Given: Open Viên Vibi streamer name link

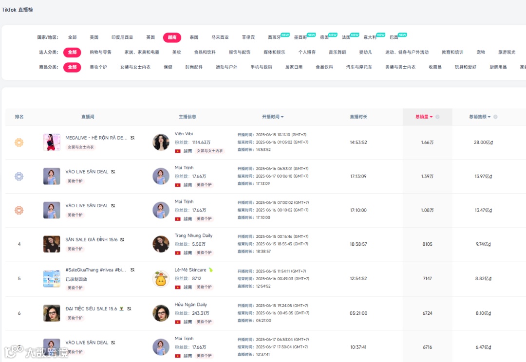Looking at the screenshot, I should click(x=184, y=134).
